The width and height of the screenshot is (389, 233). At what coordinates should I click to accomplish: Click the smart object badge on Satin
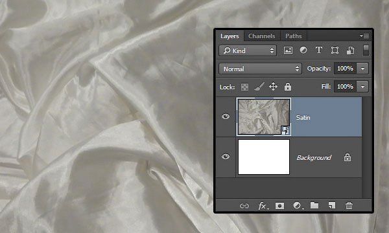click(x=285, y=130)
